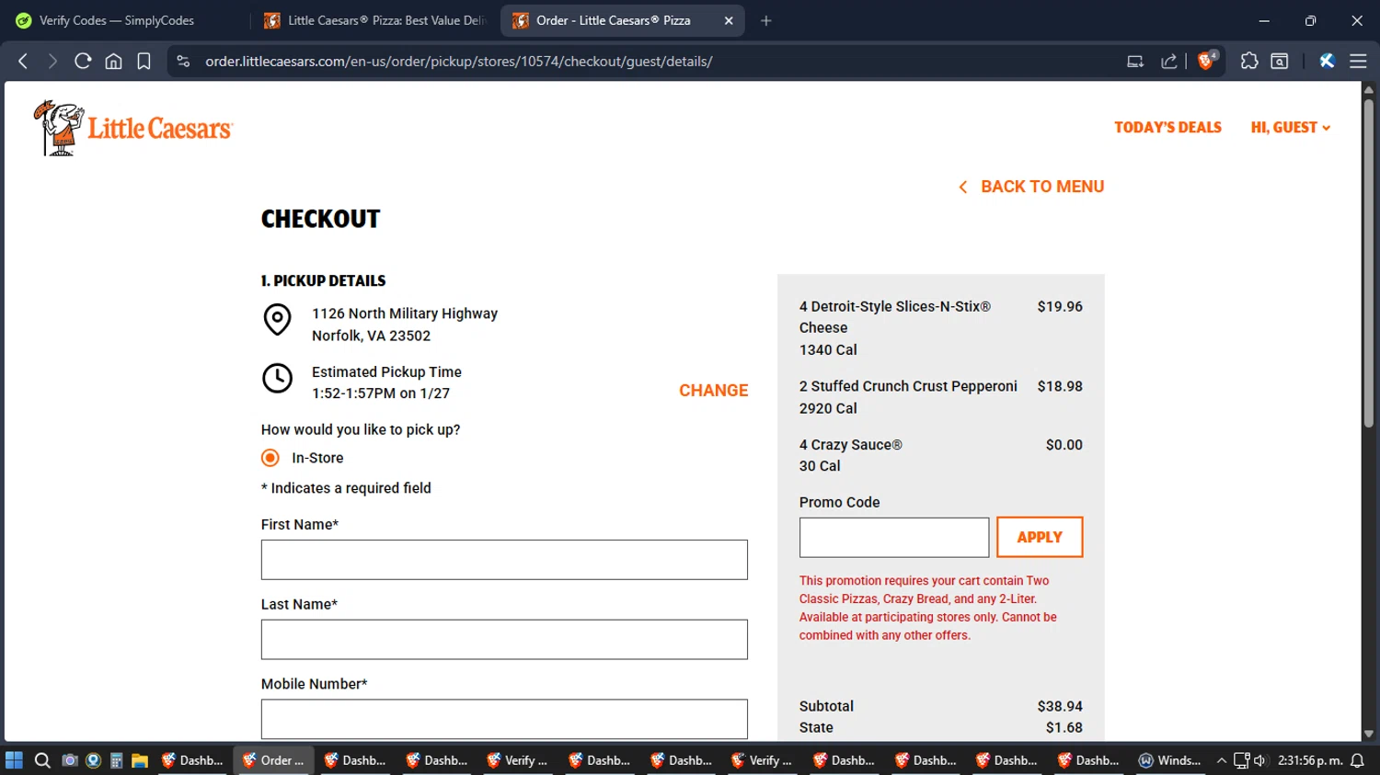
Task: Click the blue X extension icon
Action: pyautogui.click(x=1327, y=62)
